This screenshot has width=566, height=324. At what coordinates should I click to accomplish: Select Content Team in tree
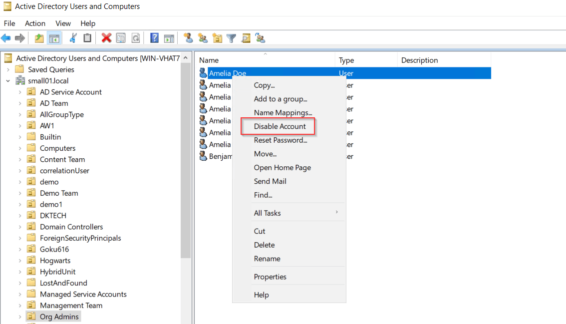(62, 159)
